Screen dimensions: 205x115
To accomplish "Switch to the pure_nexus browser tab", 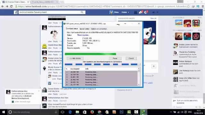I will (x=44, y=2).
